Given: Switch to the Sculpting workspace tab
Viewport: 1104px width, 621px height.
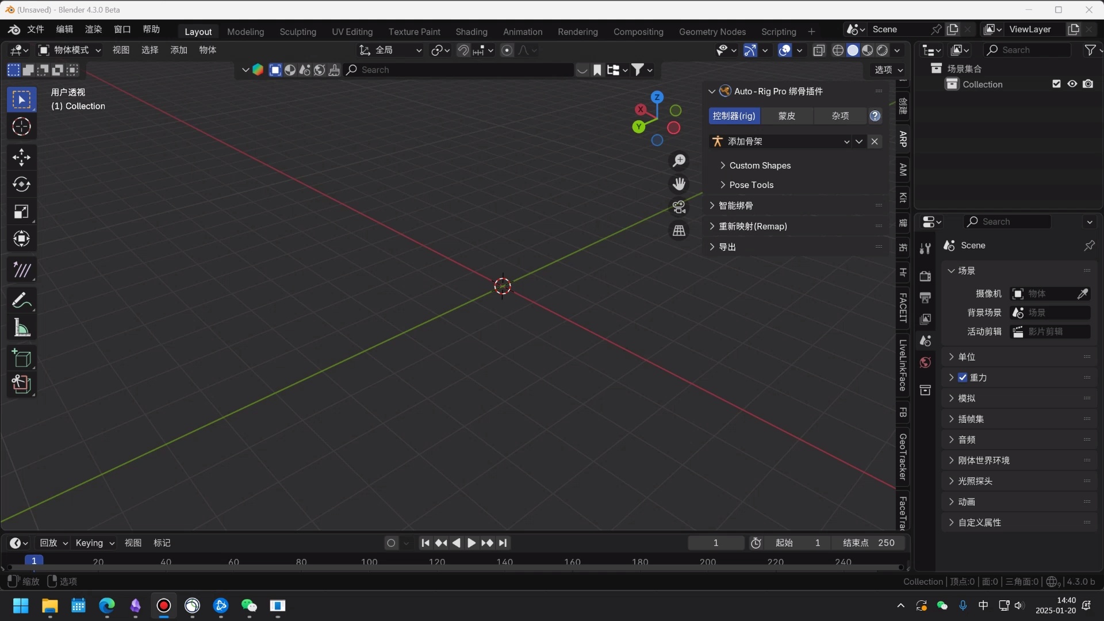Looking at the screenshot, I should (298, 32).
